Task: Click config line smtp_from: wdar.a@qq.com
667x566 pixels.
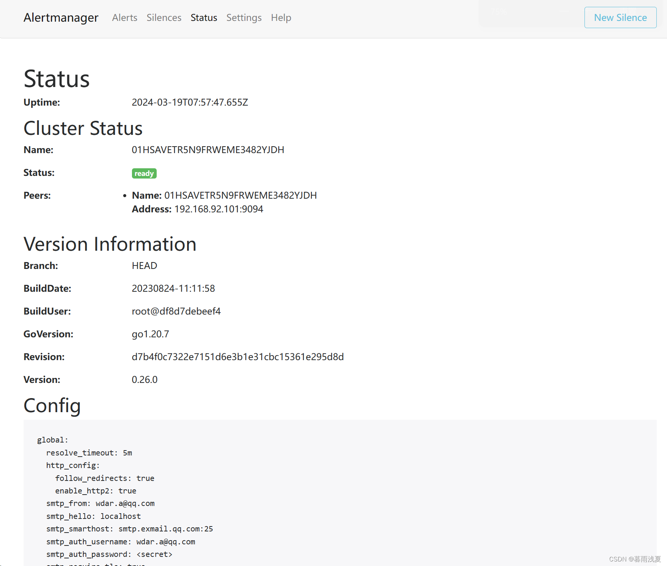Action: (x=100, y=503)
